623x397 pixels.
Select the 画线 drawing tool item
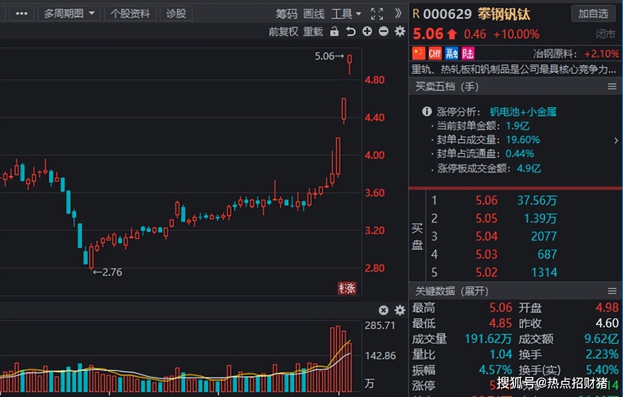click(313, 14)
